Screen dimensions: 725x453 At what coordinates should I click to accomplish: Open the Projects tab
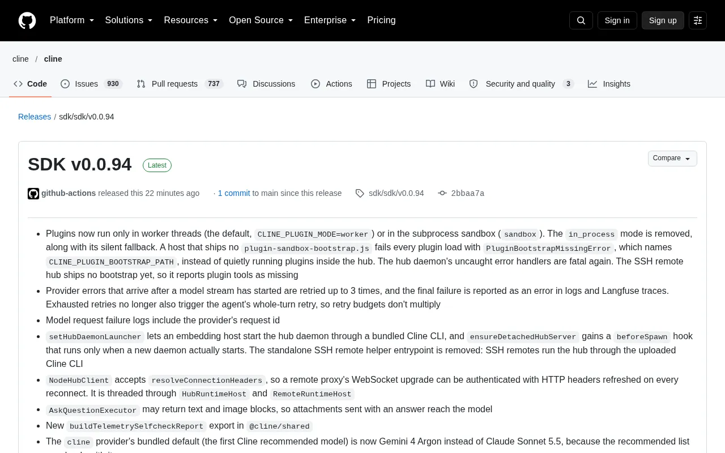tap(389, 84)
